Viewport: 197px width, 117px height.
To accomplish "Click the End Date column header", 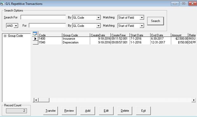I will click(161, 35).
